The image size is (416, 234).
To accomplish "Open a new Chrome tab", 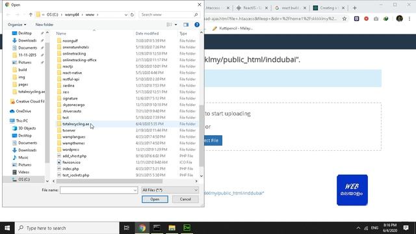I will pyautogui.click(x=355, y=8).
